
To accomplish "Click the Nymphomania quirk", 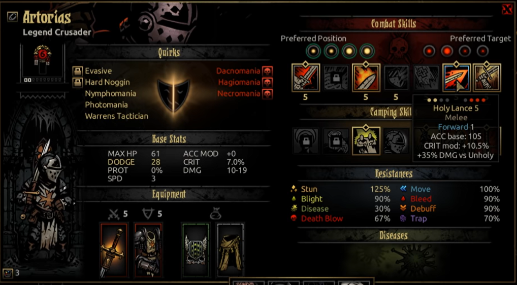I will [110, 93].
